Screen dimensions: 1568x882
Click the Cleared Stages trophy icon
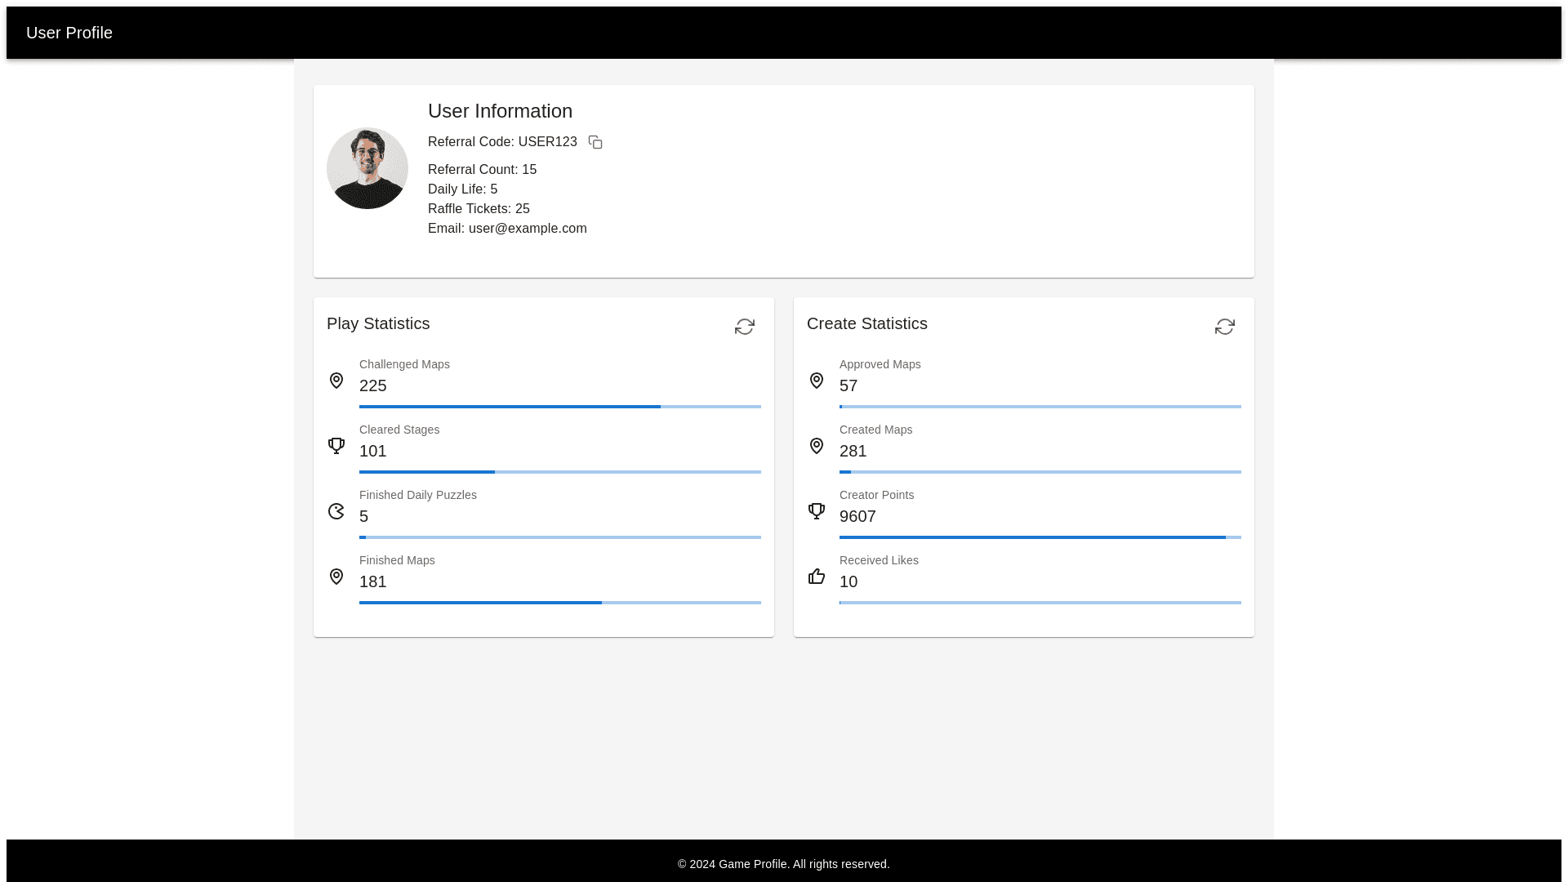pos(336,446)
